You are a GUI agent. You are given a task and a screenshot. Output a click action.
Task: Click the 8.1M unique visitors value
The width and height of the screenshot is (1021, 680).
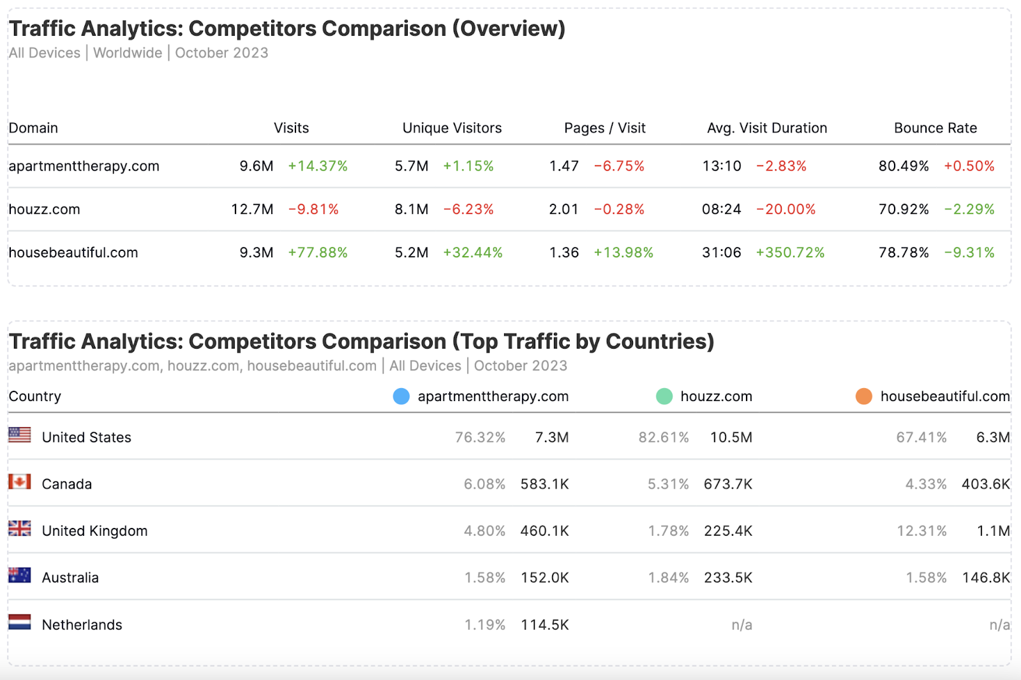click(x=412, y=209)
